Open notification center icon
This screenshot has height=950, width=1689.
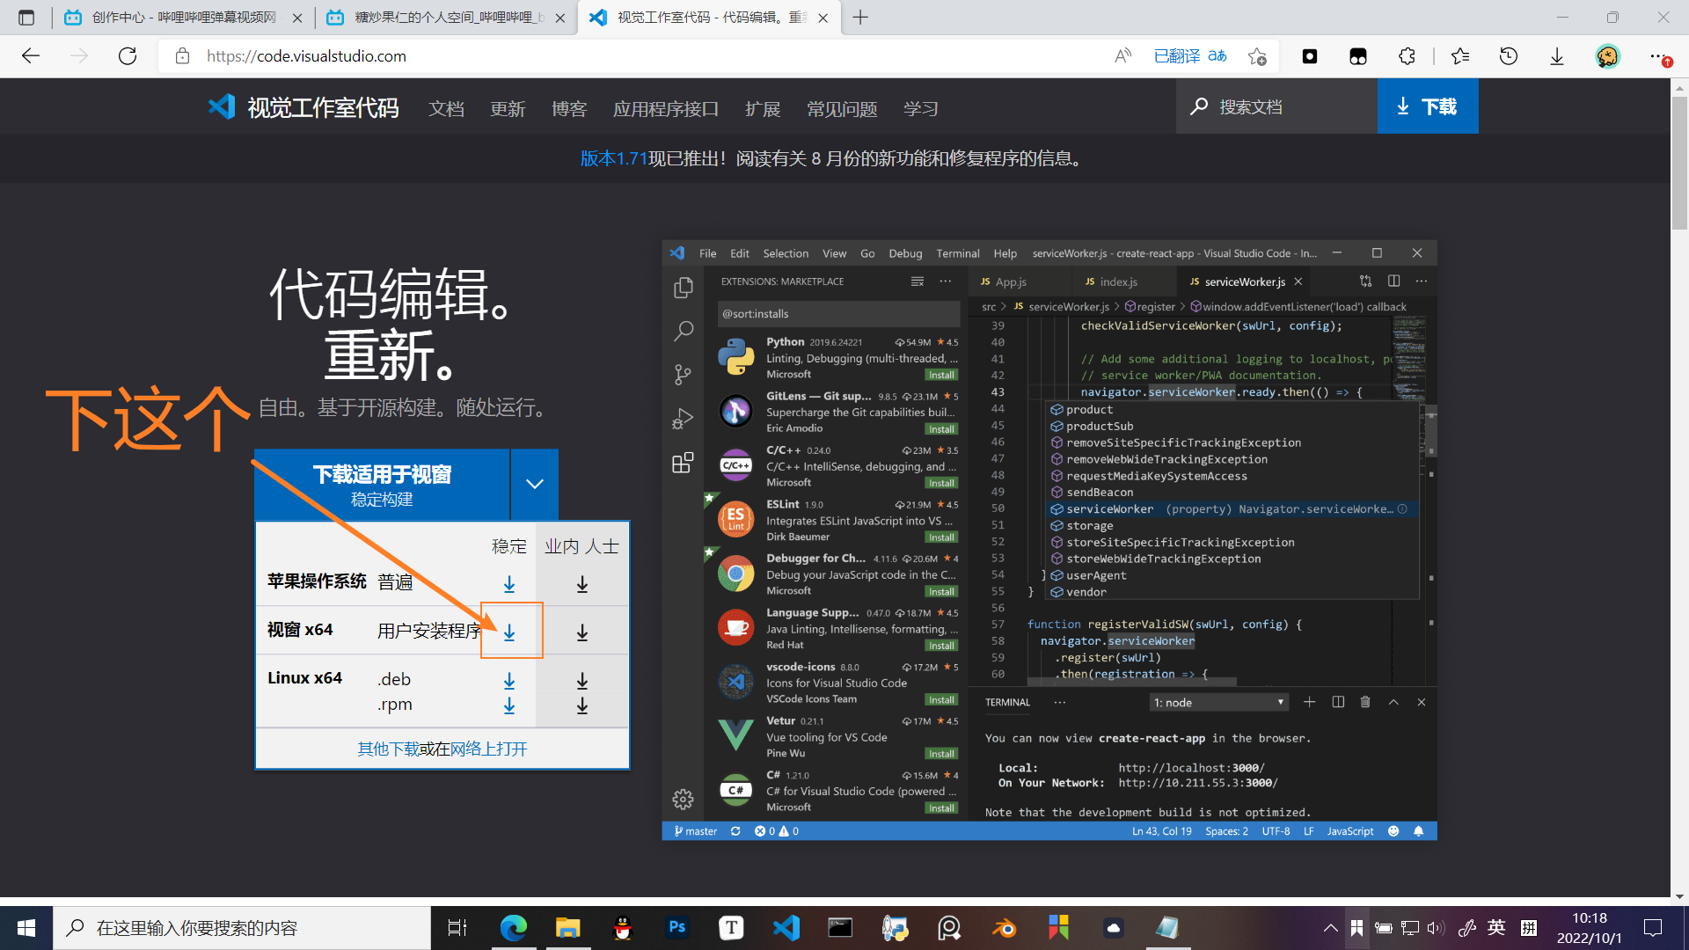(x=1653, y=928)
